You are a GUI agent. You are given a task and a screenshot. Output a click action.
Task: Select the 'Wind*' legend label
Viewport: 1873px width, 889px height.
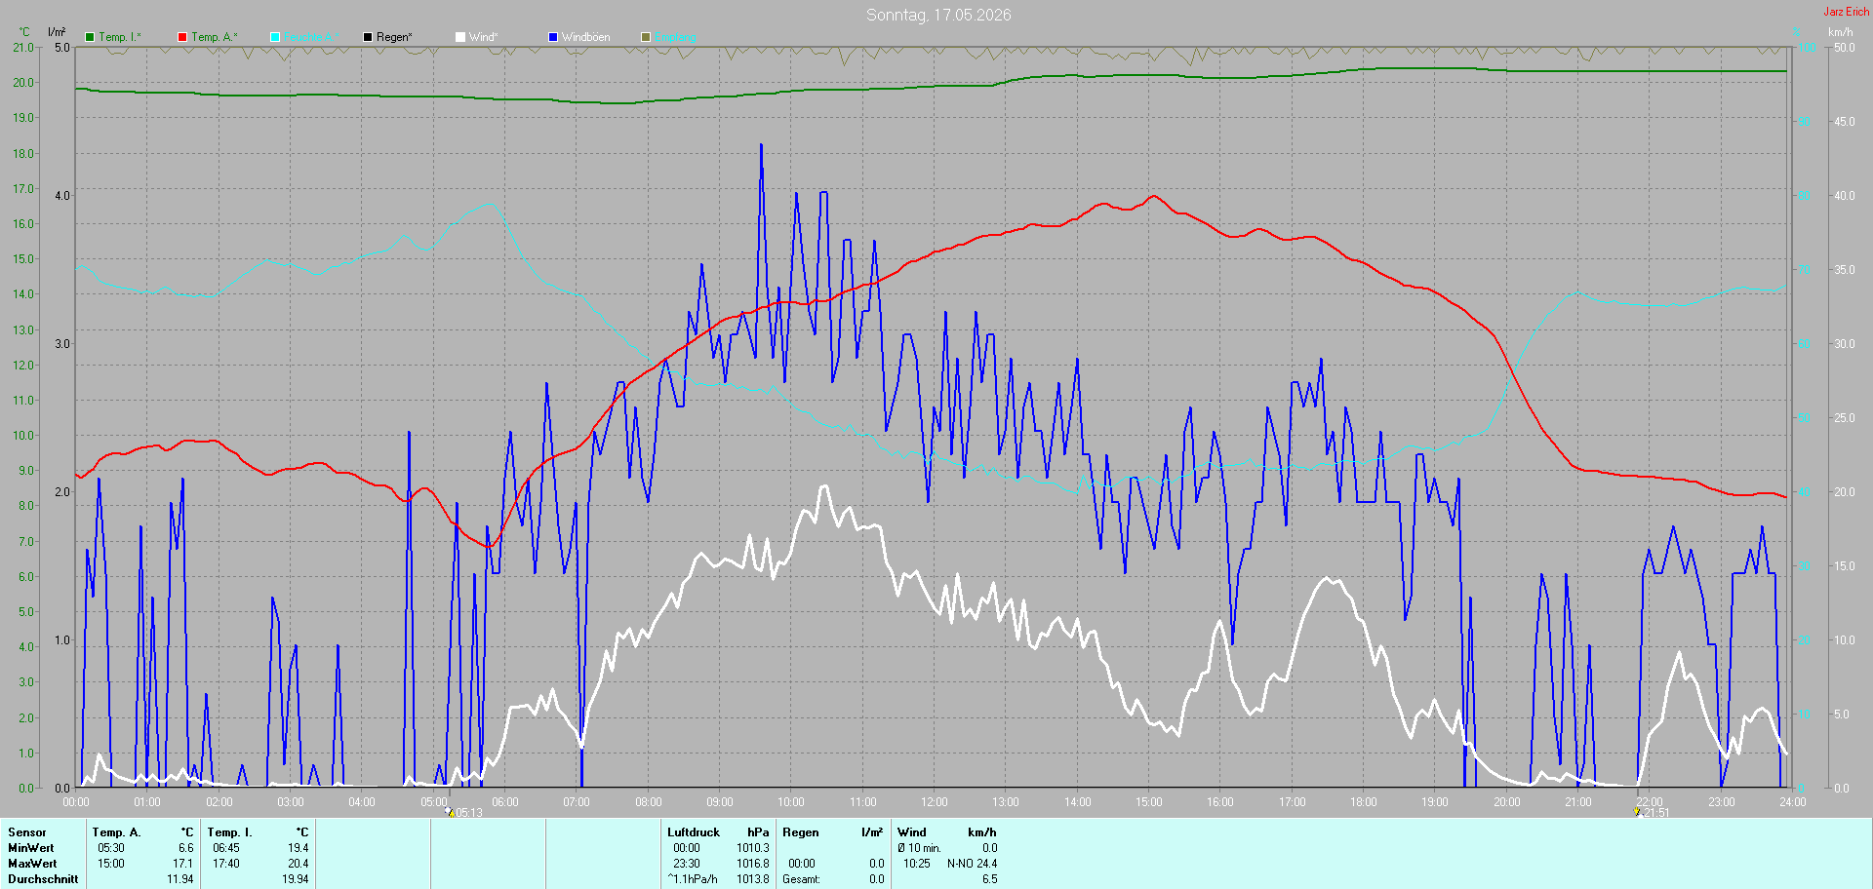click(483, 37)
